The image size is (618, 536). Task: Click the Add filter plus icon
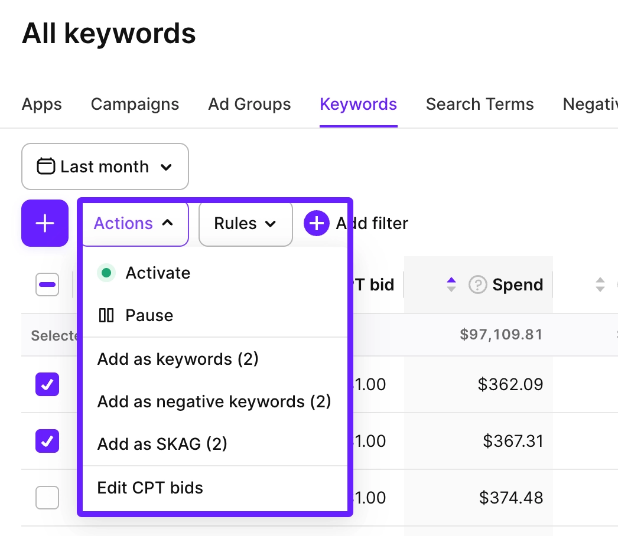pos(316,223)
